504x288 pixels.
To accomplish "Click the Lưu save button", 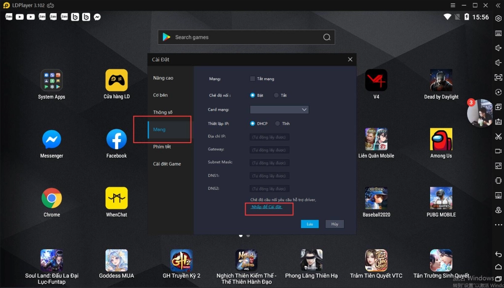I will pyautogui.click(x=310, y=224).
